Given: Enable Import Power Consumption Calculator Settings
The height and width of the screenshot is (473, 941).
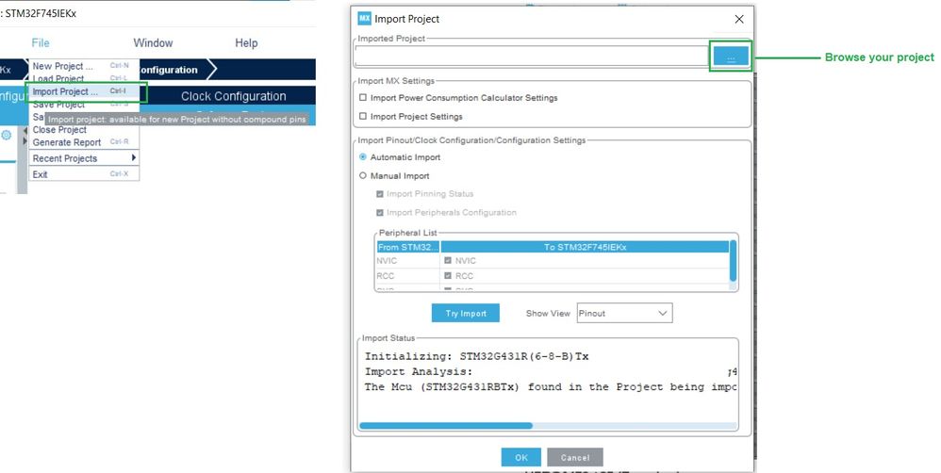Looking at the screenshot, I should [x=362, y=97].
